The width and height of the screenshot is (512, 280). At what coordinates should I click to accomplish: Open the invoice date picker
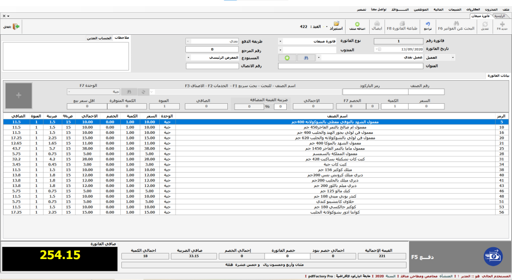[377, 50]
